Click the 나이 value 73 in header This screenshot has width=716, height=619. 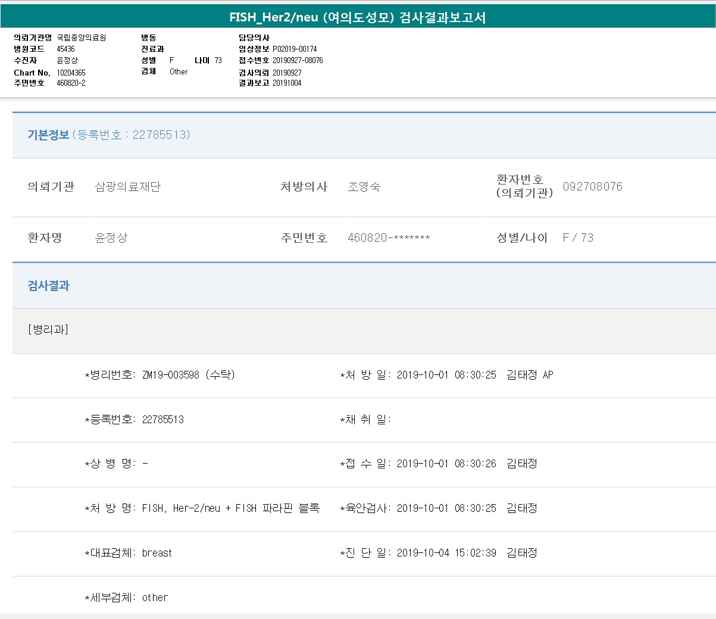pos(218,60)
